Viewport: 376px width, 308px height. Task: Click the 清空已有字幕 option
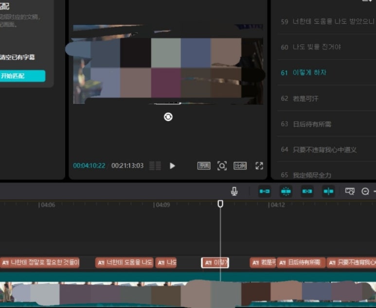coord(17,57)
